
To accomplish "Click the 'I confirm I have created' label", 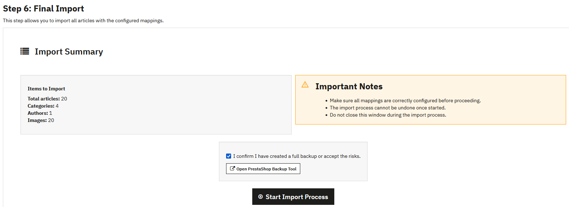I will (297, 156).
